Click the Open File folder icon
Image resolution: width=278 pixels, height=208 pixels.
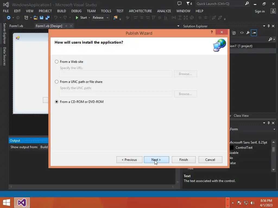36,18
